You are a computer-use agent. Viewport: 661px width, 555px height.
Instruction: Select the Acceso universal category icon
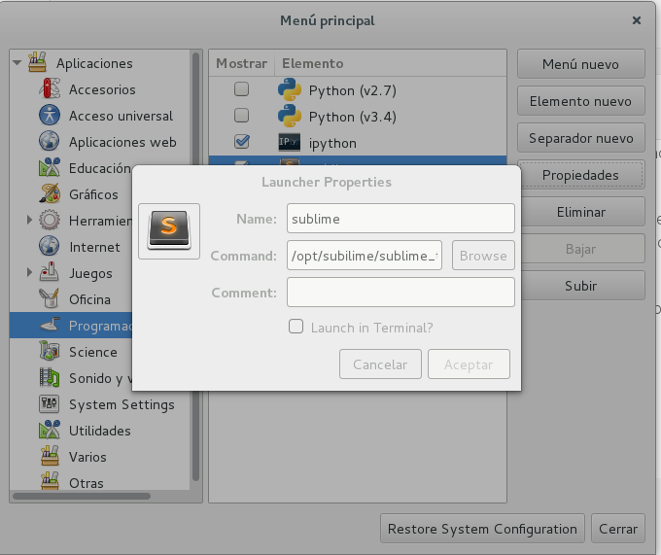click(x=51, y=116)
